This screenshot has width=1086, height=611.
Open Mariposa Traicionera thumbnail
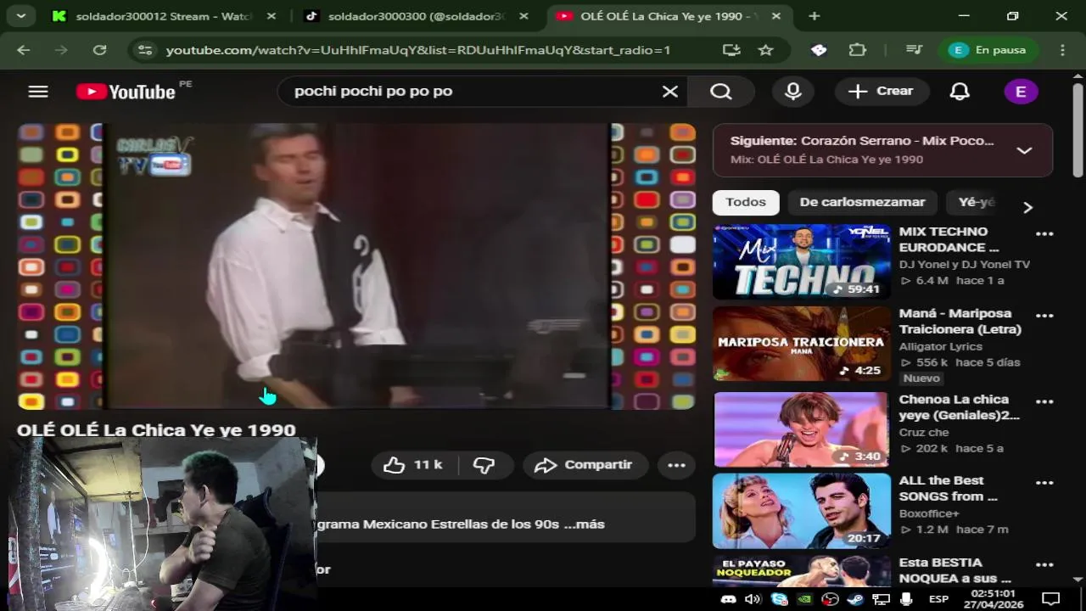[x=801, y=344]
